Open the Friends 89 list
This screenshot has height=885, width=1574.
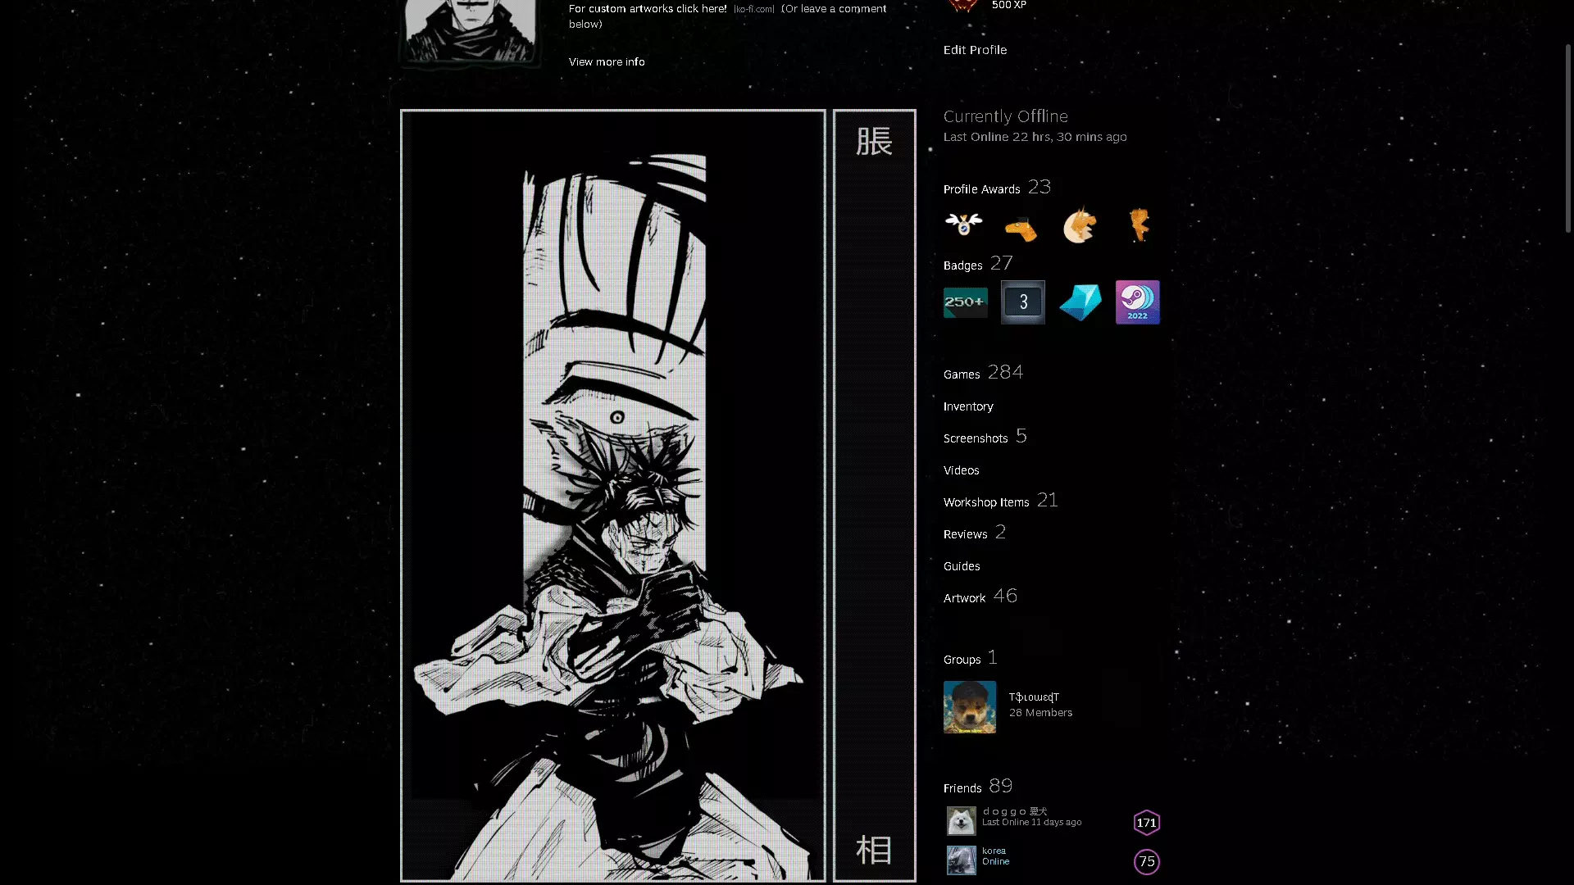click(x=977, y=787)
